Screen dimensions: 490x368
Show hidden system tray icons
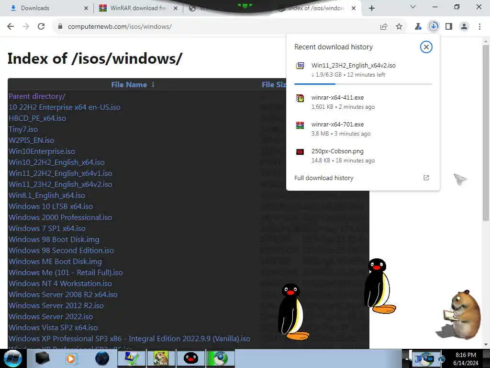click(407, 358)
